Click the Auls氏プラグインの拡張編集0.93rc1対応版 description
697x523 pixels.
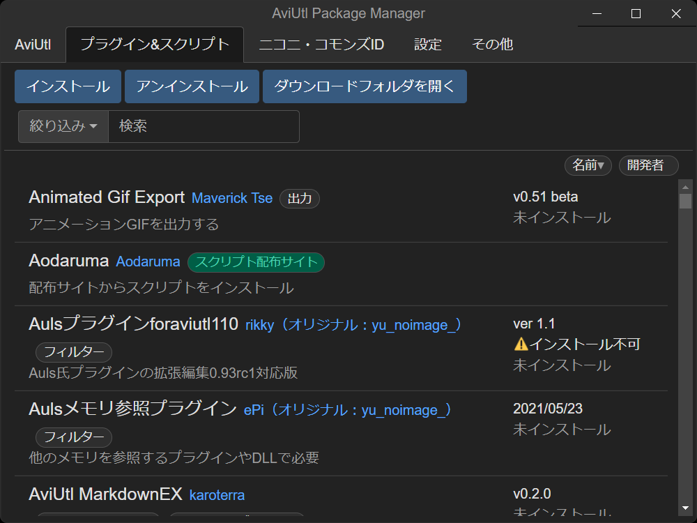click(163, 372)
